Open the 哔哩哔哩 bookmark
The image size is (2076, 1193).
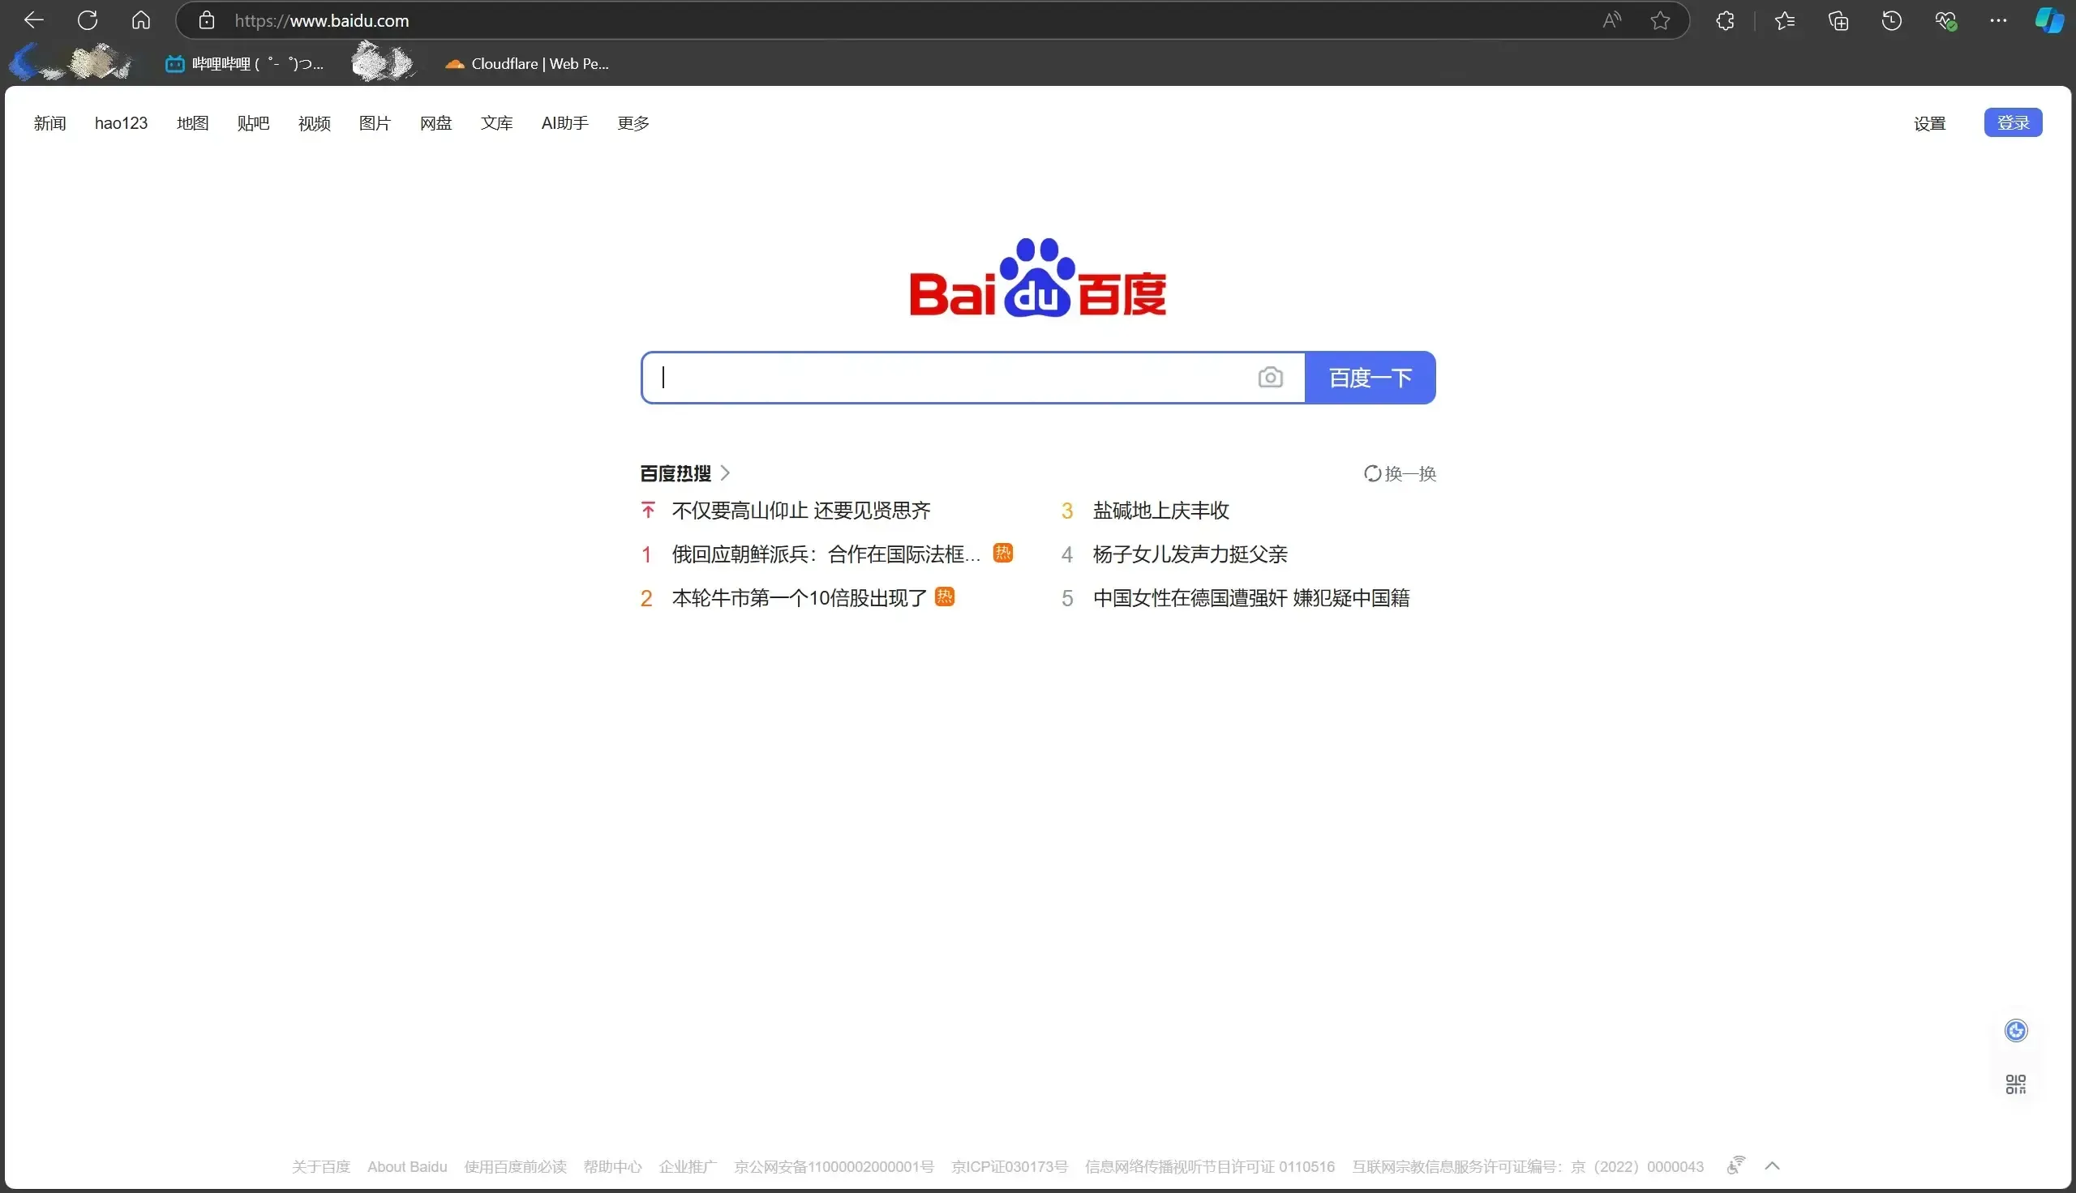[x=244, y=64]
